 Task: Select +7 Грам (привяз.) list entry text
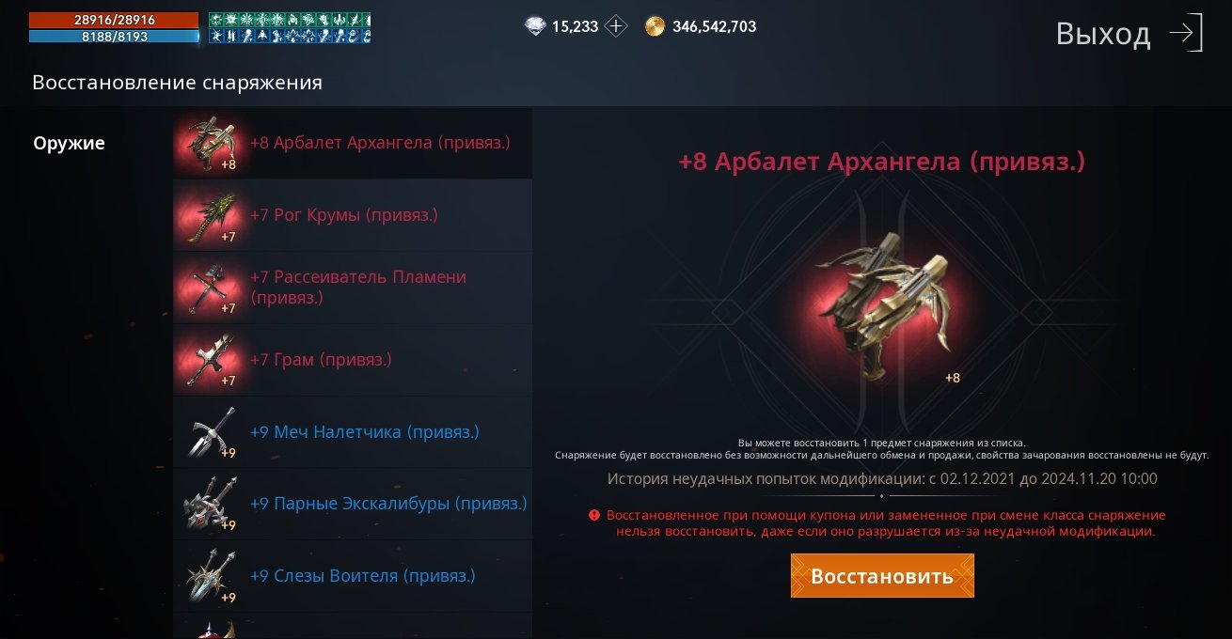pos(321,360)
